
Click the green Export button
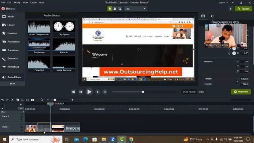[243, 9]
